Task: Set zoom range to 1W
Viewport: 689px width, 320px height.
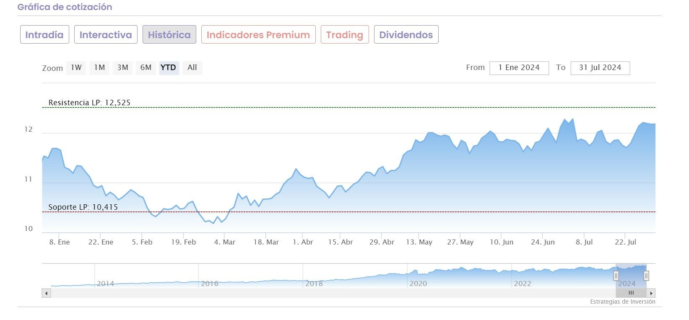Action: [76, 68]
